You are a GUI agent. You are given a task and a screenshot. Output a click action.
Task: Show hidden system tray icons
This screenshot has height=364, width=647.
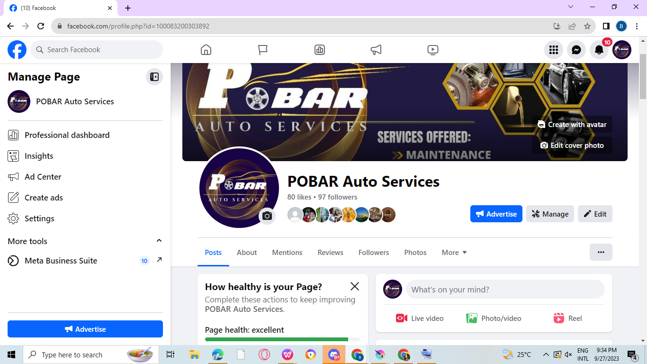pyautogui.click(x=546, y=355)
